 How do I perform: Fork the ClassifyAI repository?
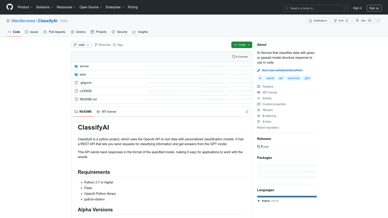(x=341, y=21)
